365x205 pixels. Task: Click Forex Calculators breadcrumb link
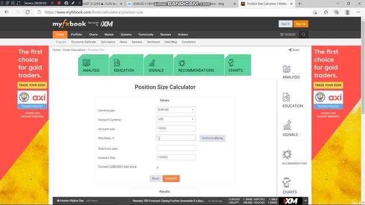[74, 50]
